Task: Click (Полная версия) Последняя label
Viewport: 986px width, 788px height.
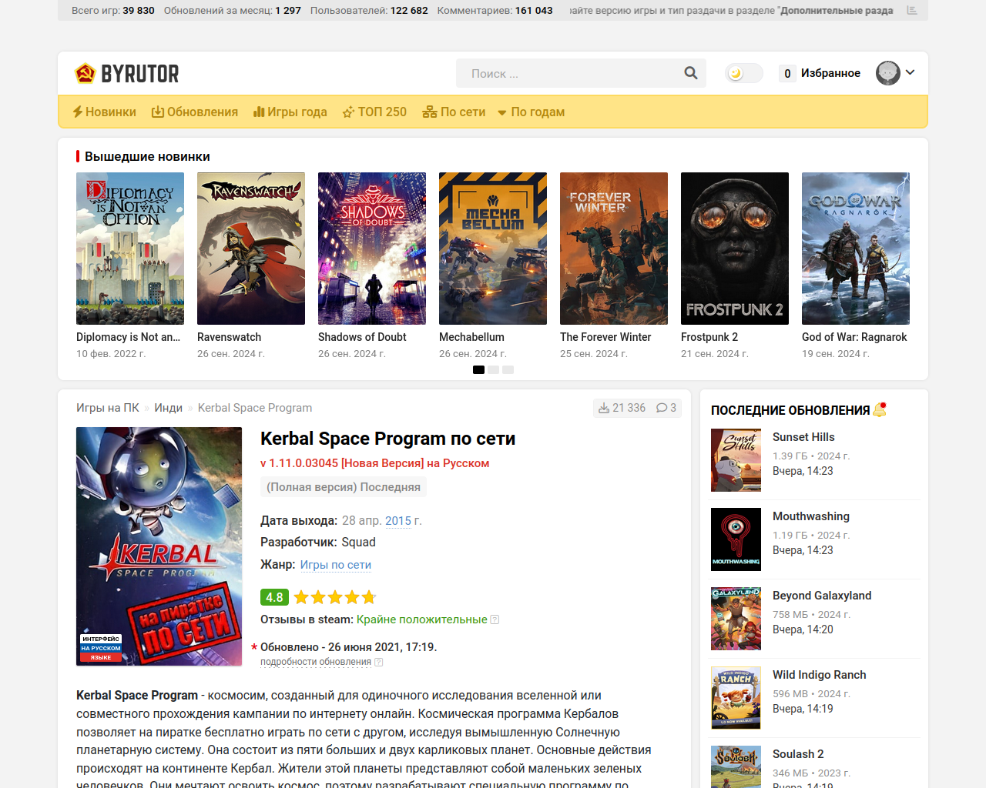Action: pos(344,487)
